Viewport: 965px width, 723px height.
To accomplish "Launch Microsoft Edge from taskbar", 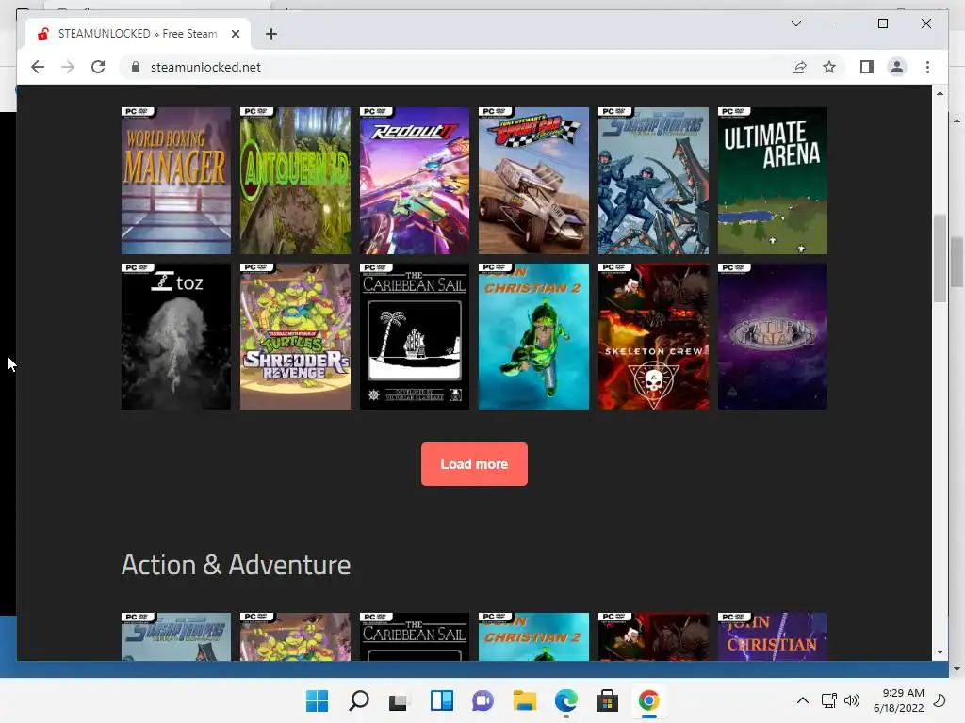I will [565, 700].
